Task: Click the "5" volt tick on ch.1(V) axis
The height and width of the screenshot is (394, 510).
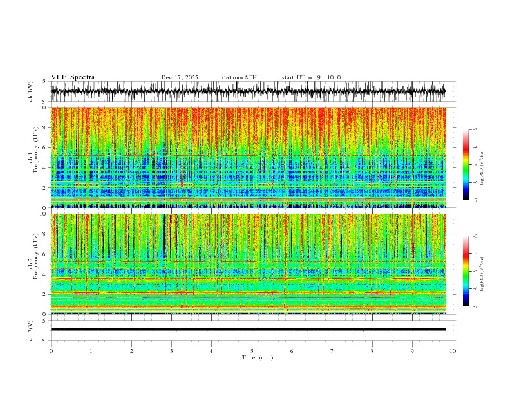Action: [x=44, y=81]
